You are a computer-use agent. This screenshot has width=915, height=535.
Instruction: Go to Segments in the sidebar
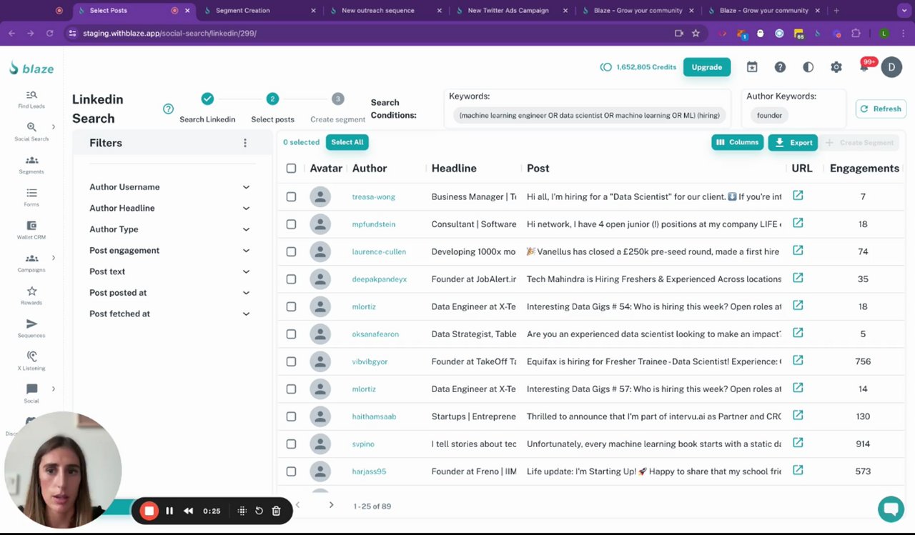coord(31,165)
